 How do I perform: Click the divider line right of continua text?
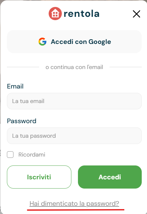click(126, 67)
